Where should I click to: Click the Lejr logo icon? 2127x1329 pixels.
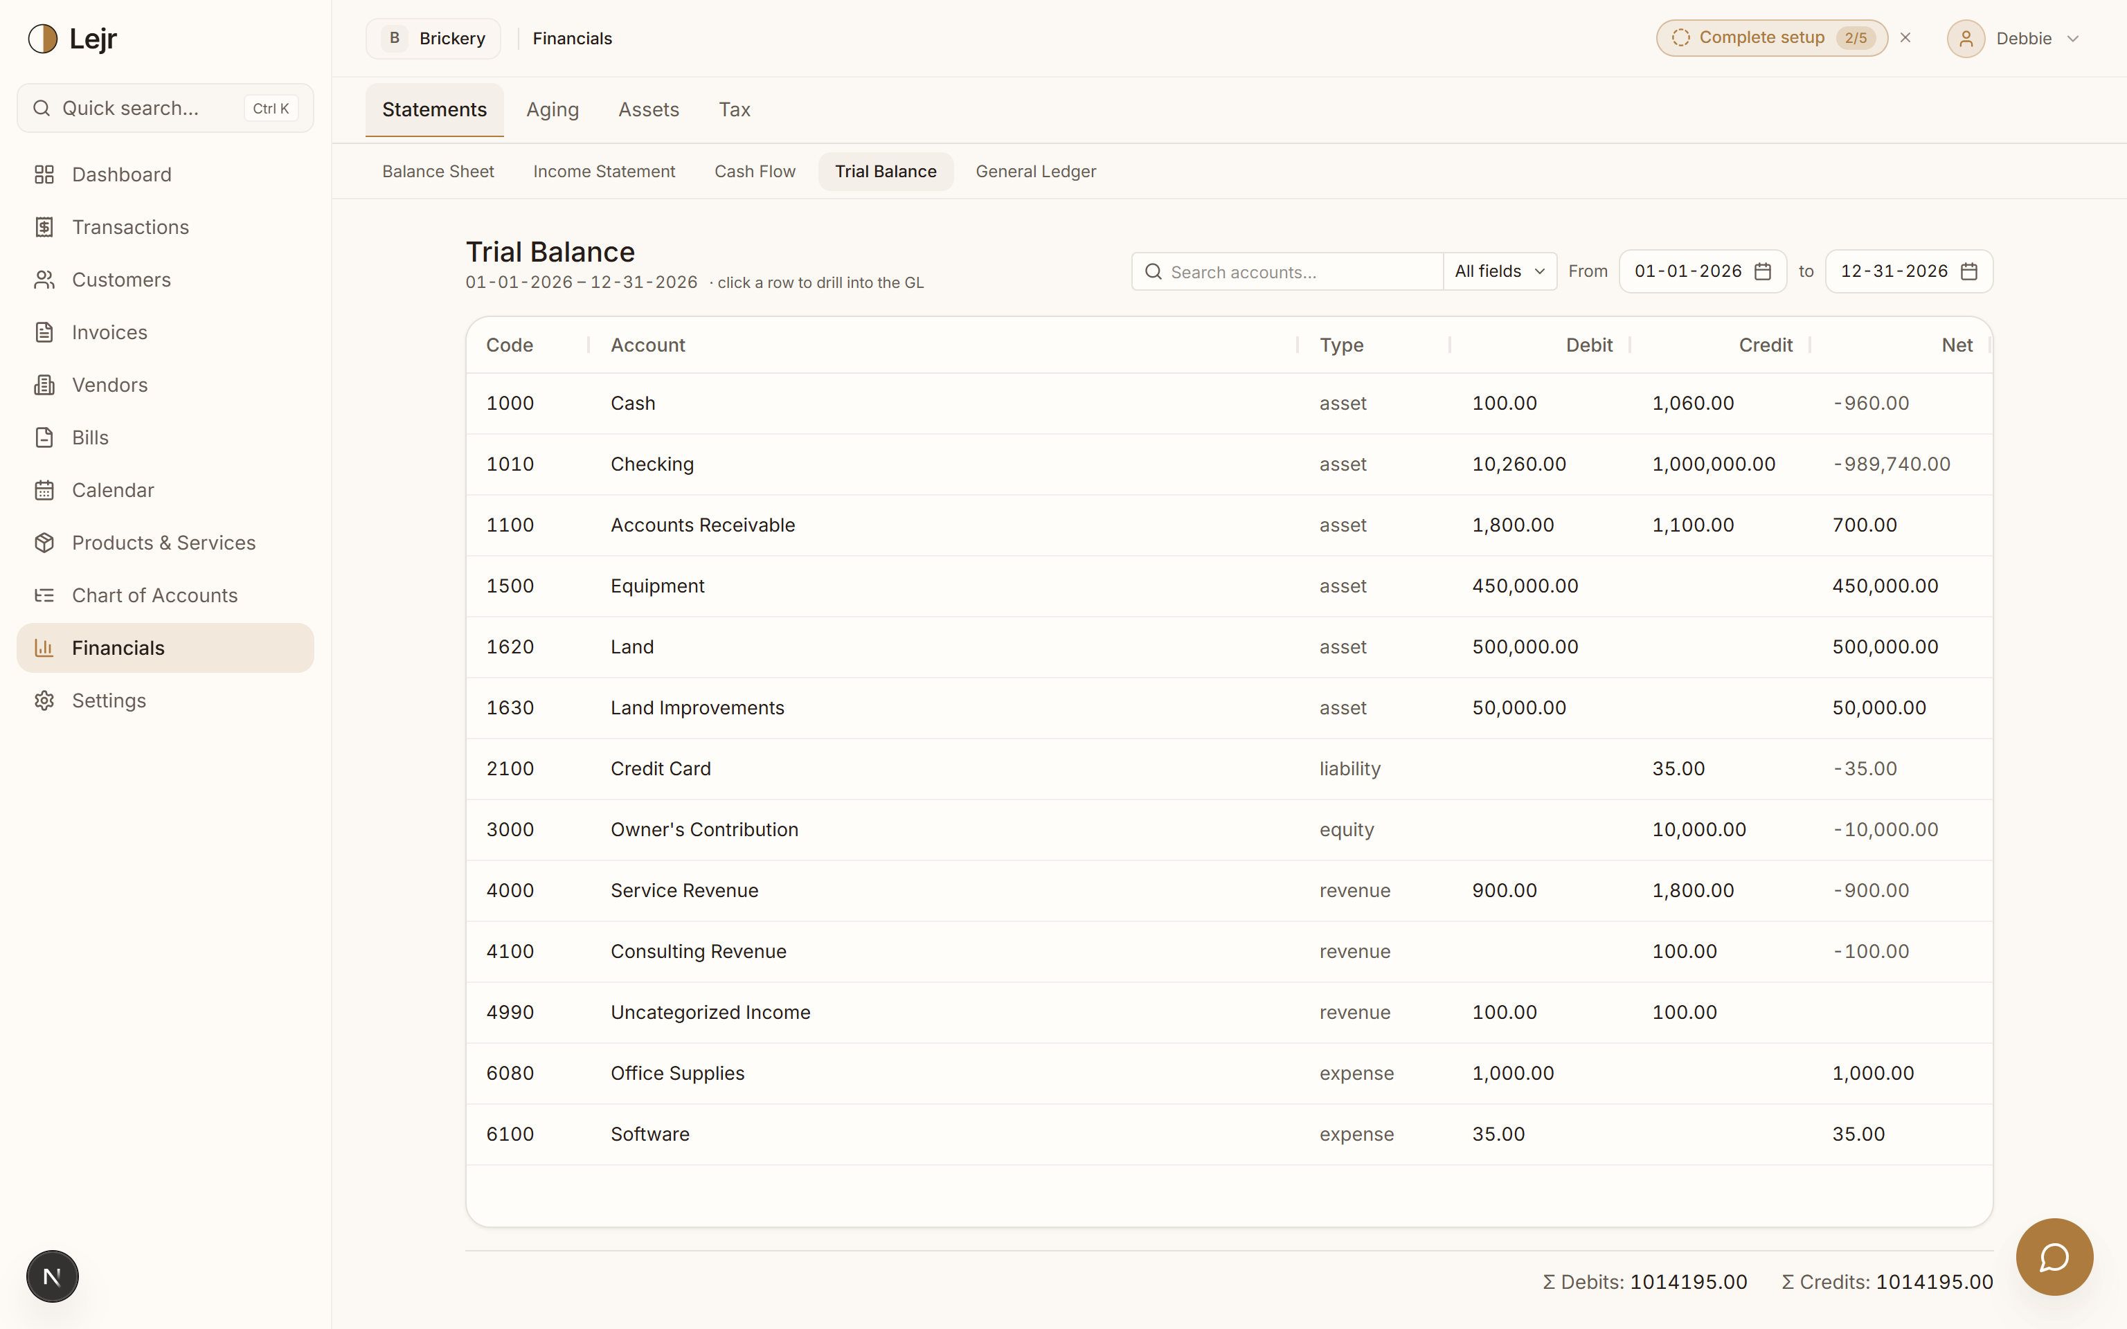click(x=42, y=39)
